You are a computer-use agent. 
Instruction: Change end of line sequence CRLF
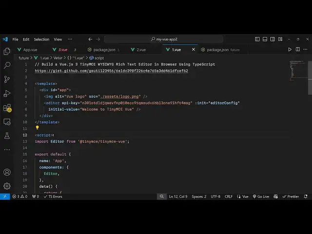click(229, 196)
